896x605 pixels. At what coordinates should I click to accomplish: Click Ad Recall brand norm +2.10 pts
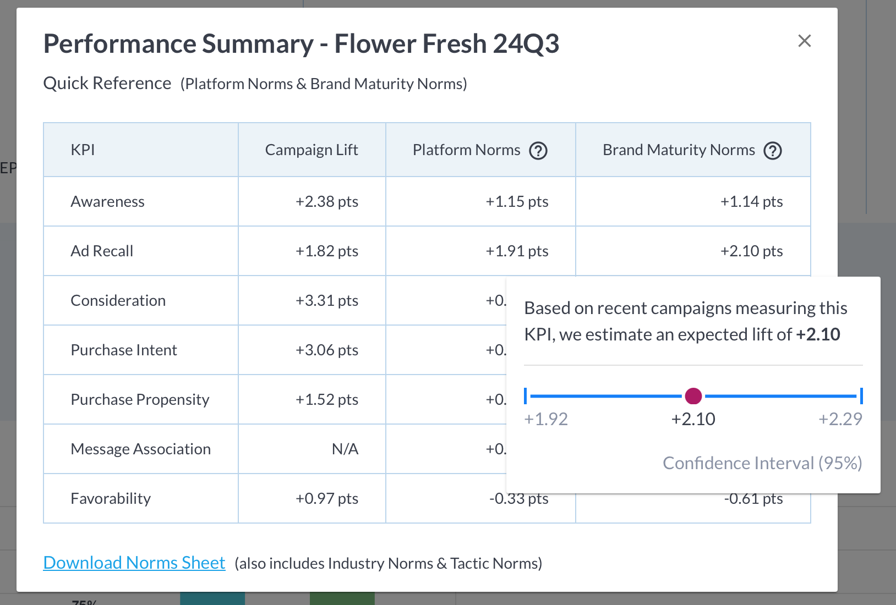[751, 251]
